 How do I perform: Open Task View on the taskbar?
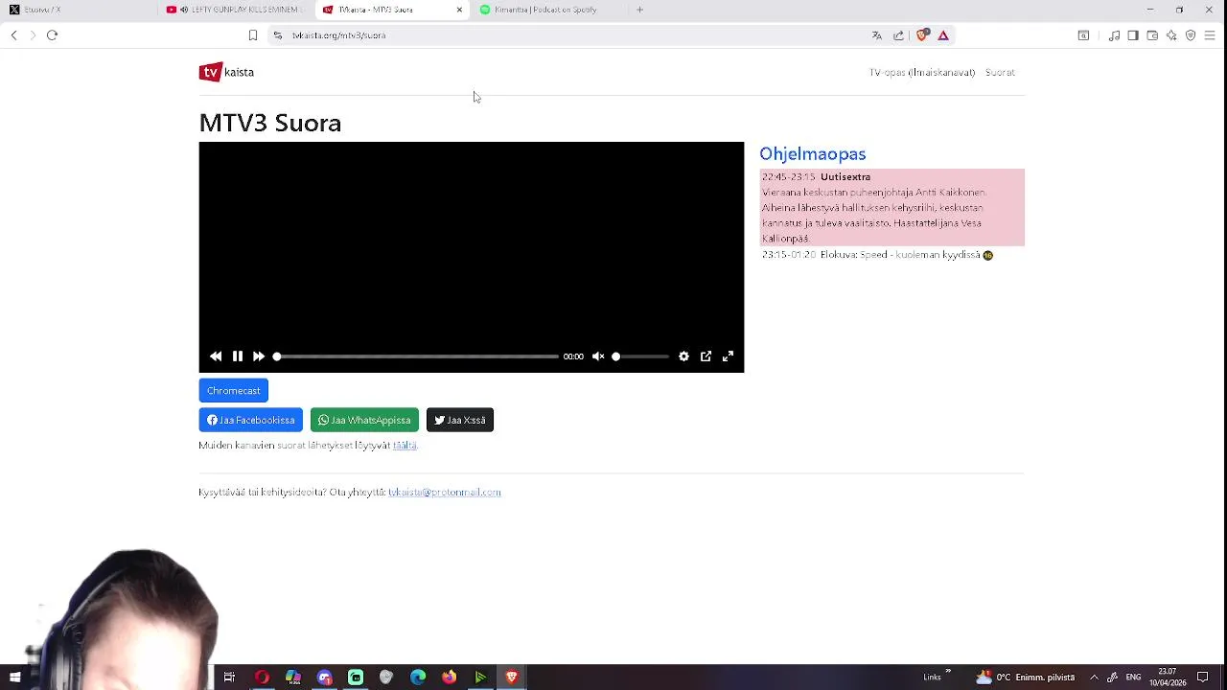click(x=229, y=678)
